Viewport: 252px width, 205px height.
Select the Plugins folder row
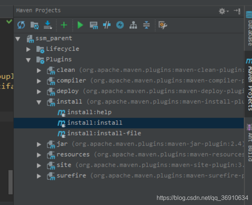[x=129, y=60]
